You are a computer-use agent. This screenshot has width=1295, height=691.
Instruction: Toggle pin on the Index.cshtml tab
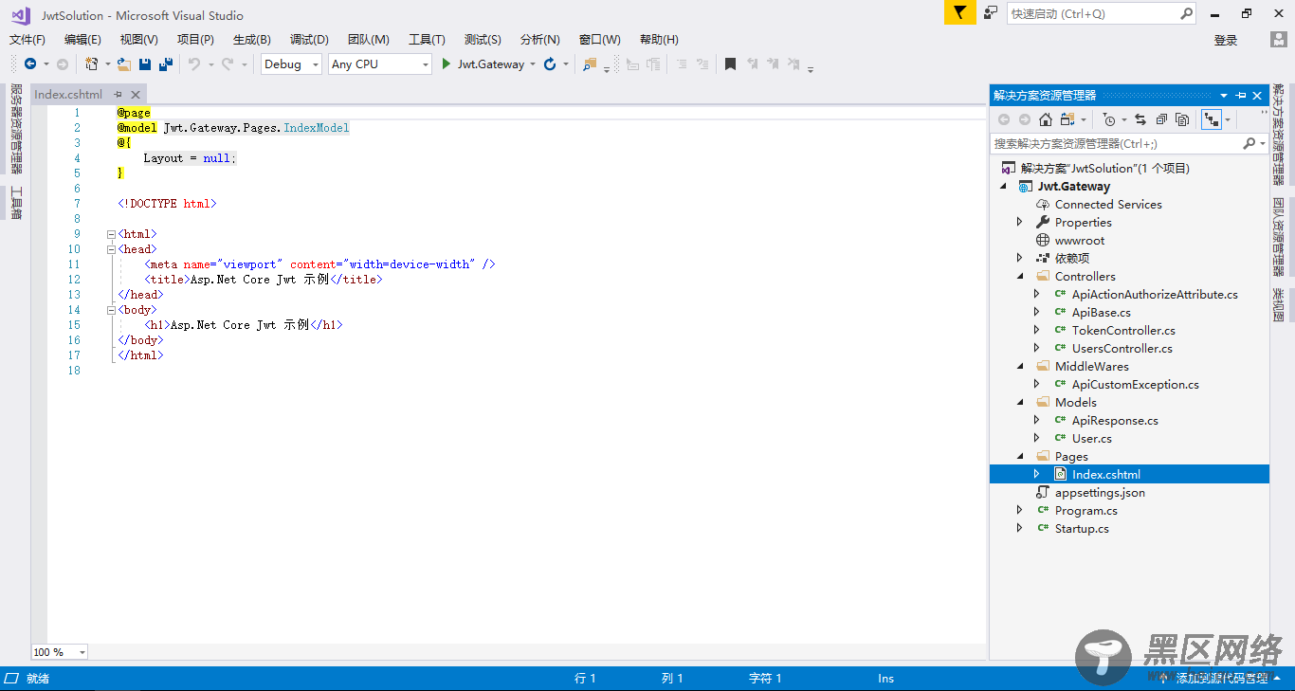click(119, 95)
